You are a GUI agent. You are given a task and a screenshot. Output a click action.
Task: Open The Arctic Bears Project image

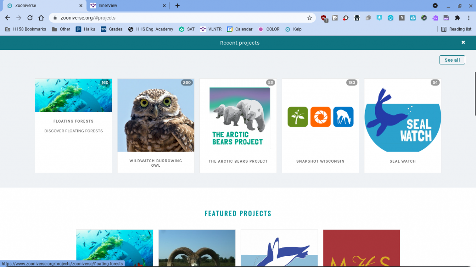pyautogui.click(x=238, y=115)
